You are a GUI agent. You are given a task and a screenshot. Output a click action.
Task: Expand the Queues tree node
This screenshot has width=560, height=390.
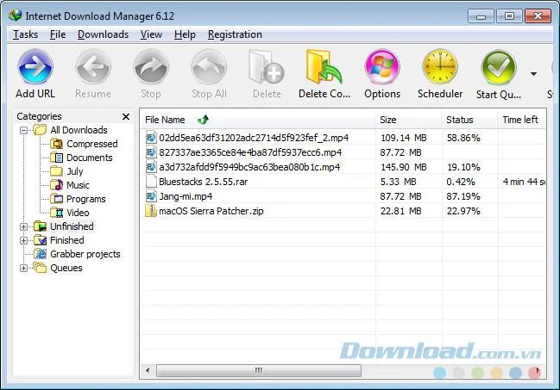click(23, 268)
